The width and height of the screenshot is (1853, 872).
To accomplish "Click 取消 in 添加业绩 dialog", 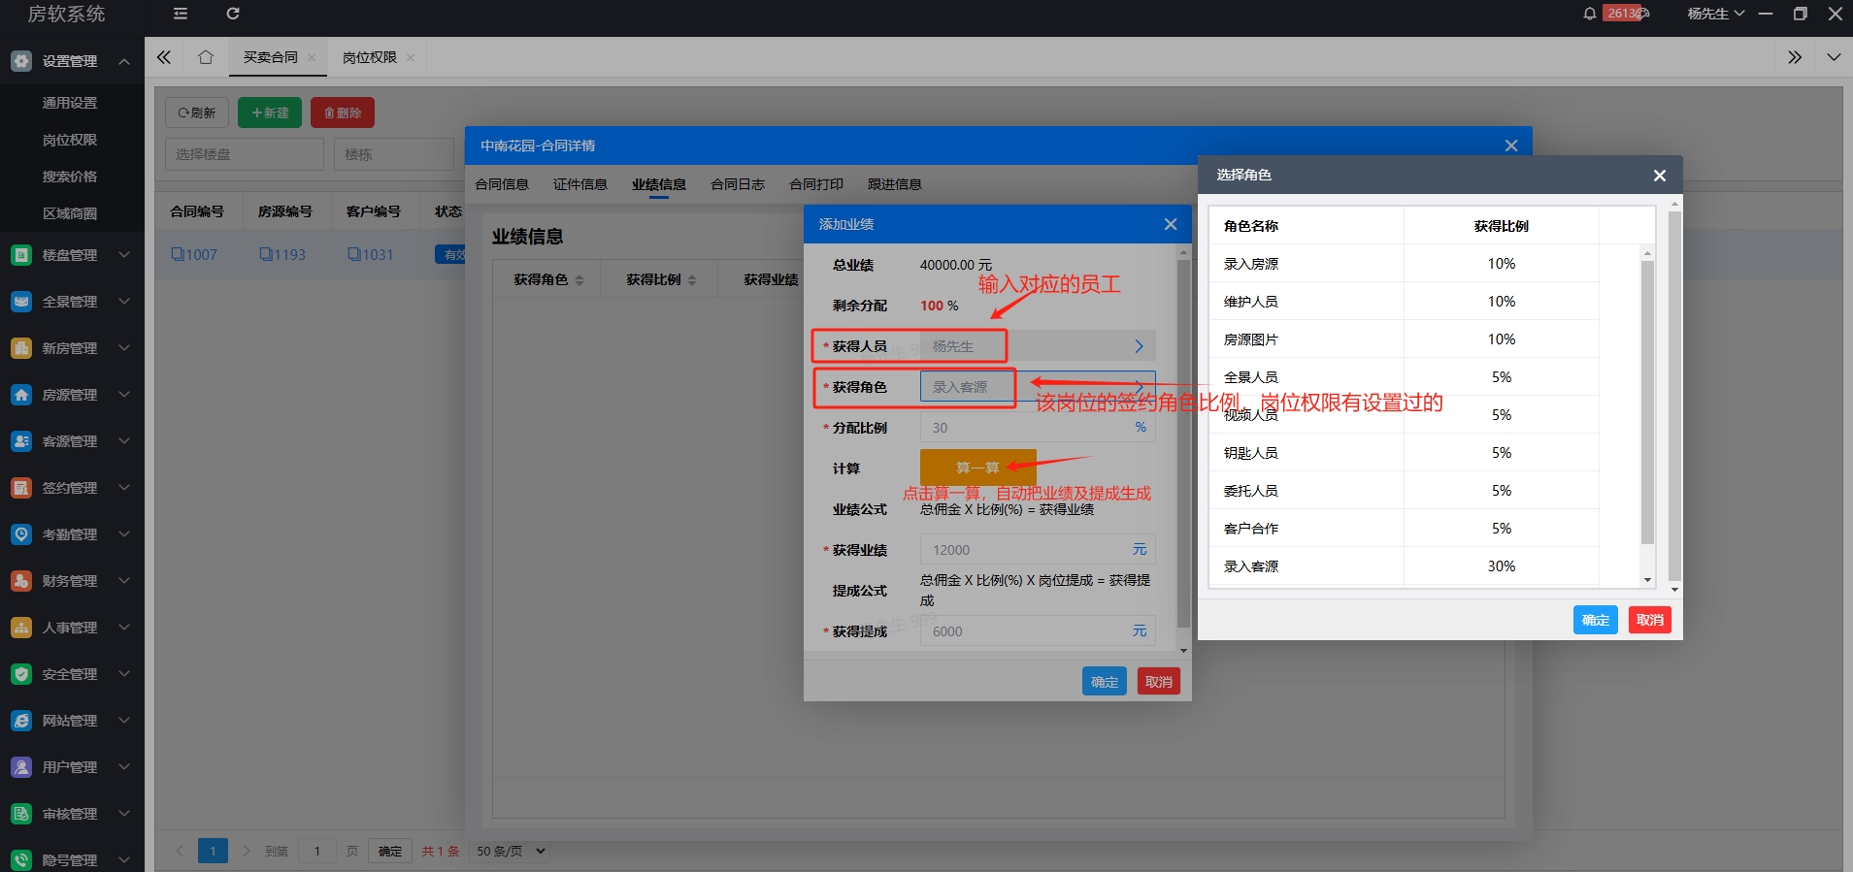I will click(x=1159, y=682).
